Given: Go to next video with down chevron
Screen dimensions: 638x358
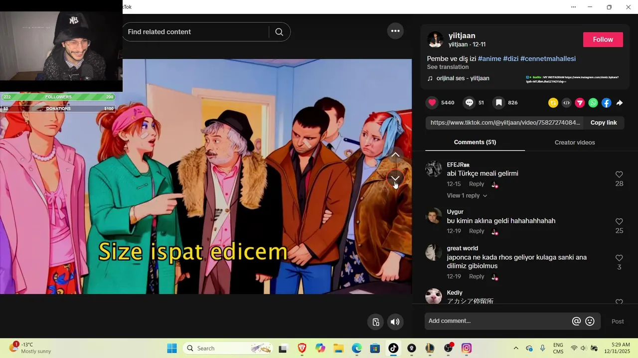Looking at the screenshot, I should coord(395,178).
